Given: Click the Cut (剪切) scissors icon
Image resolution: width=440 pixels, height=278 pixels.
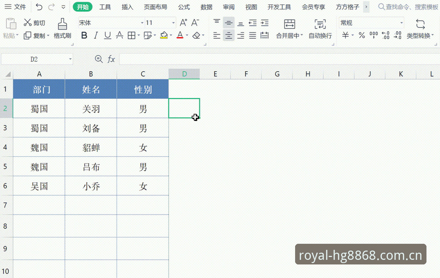Looking at the screenshot, I should coord(27,23).
